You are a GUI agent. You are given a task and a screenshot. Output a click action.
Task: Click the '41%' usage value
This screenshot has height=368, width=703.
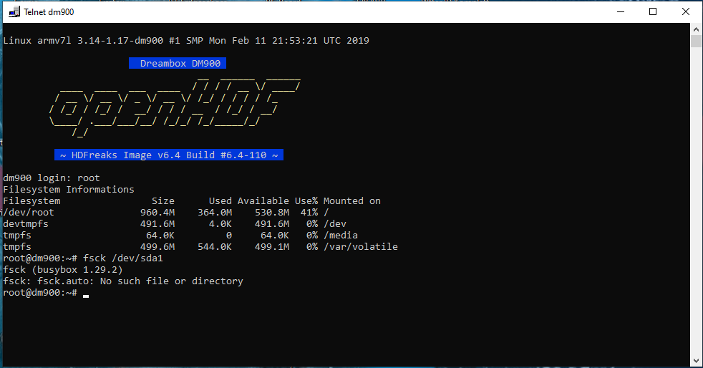coord(309,213)
